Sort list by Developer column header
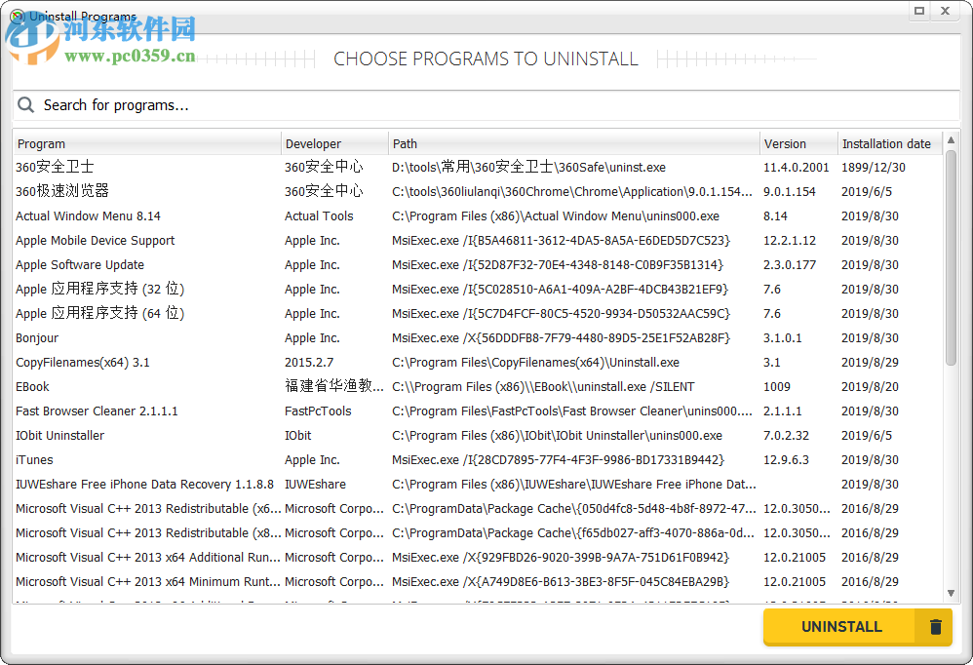The width and height of the screenshot is (973, 665). (x=333, y=143)
